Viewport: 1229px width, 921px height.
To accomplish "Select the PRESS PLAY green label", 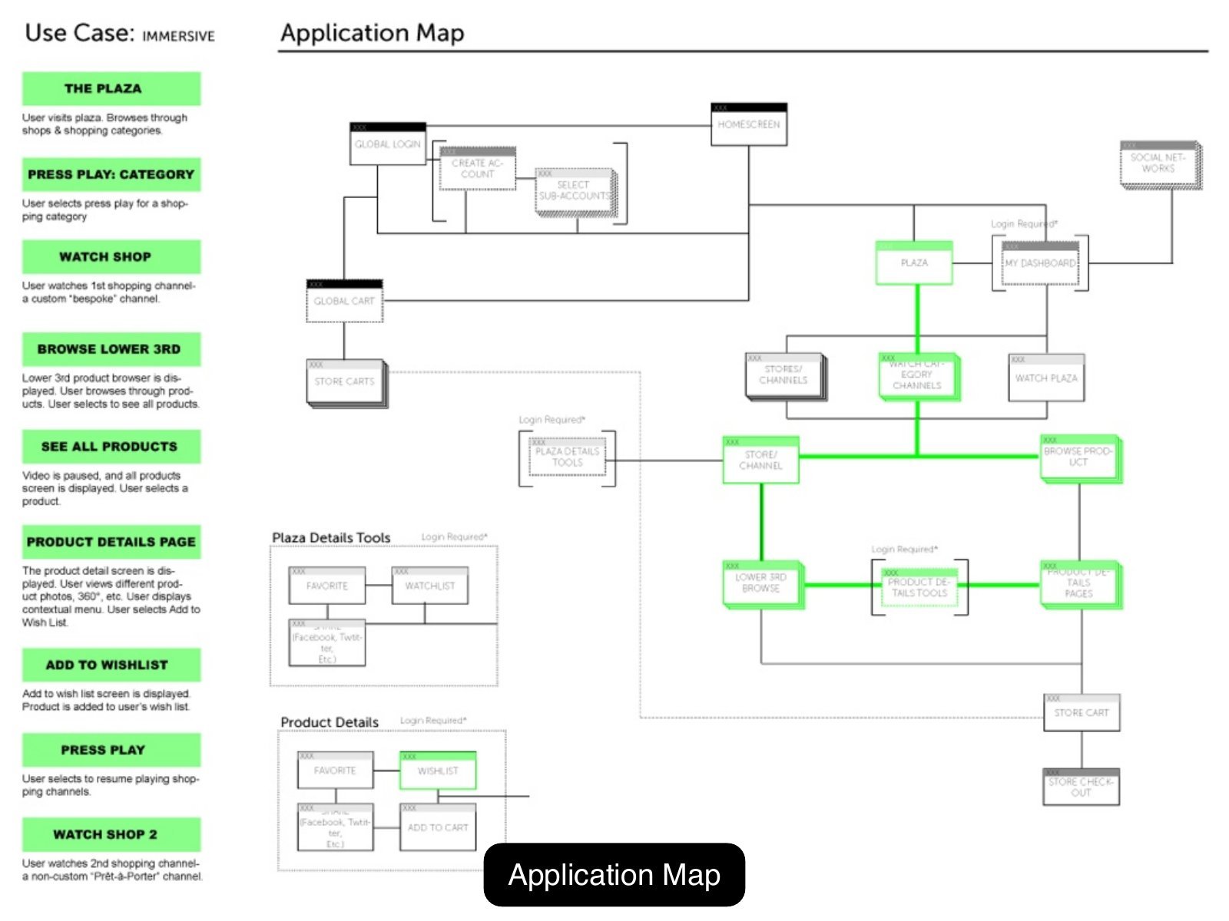I will [x=111, y=750].
